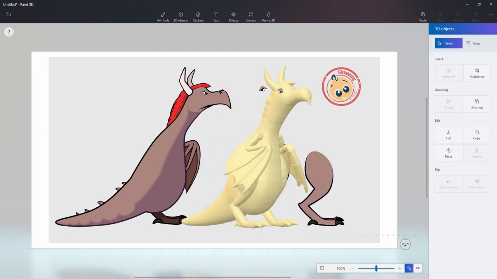The width and height of the screenshot is (497, 279).
Task: Click the zoom out minus button
Action: coord(352,268)
